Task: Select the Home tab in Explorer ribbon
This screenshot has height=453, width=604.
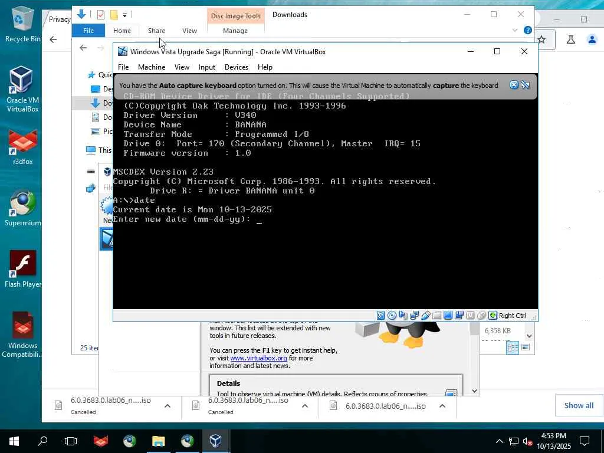Action: click(122, 31)
